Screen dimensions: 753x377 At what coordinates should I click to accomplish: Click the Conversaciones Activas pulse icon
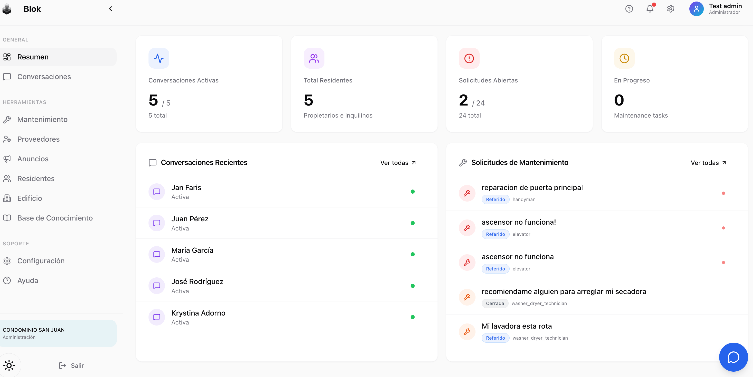(x=159, y=58)
